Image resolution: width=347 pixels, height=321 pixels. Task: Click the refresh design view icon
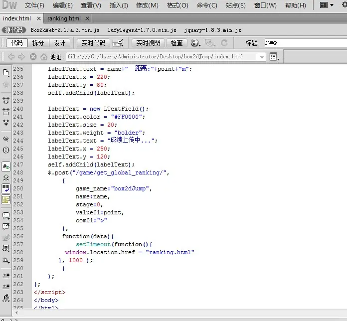tap(224, 43)
